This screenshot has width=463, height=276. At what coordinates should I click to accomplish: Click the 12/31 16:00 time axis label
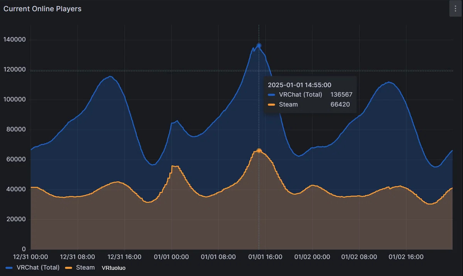click(124, 257)
